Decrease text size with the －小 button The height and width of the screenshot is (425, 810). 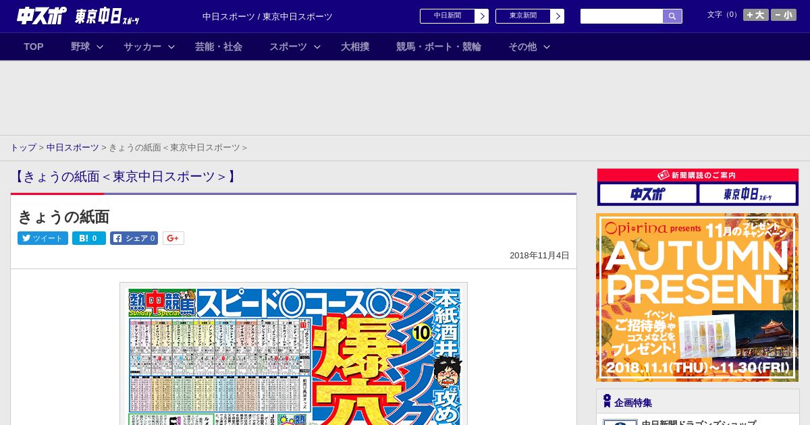[x=784, y=15]
